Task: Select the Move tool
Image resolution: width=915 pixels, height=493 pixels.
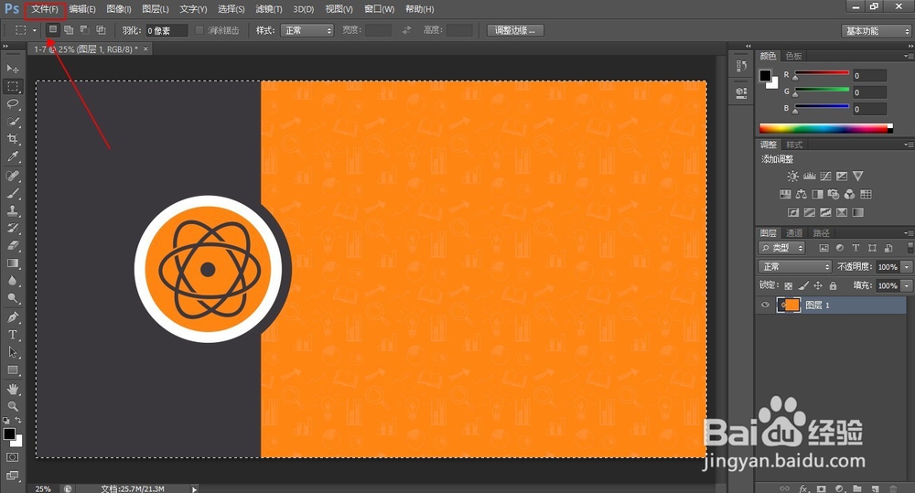Action: pos(12,69)
